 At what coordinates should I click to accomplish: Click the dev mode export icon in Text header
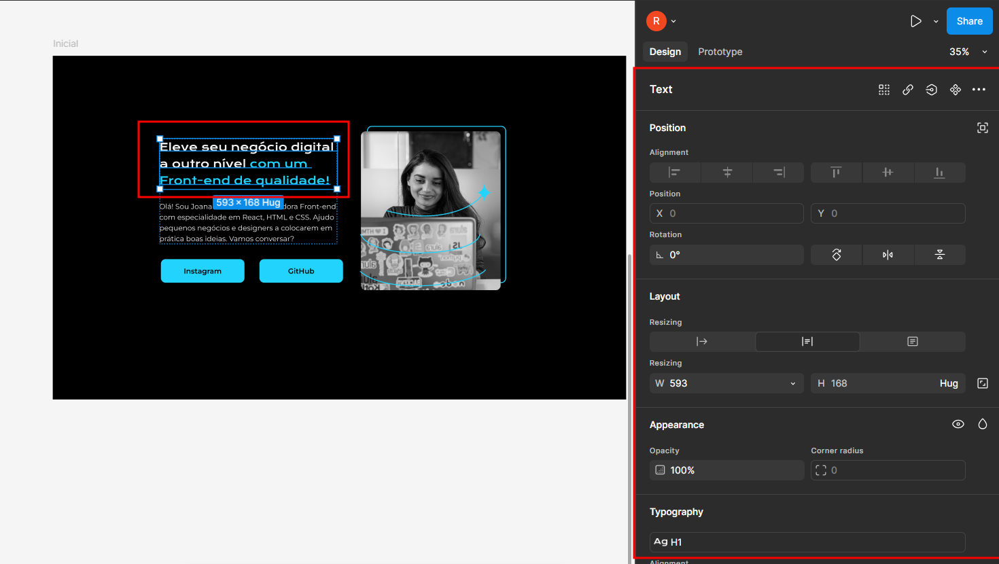click(931, 90)
